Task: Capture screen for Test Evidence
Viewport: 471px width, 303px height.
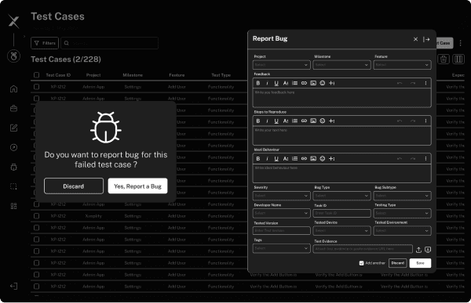Action: [x=428, y=249]
